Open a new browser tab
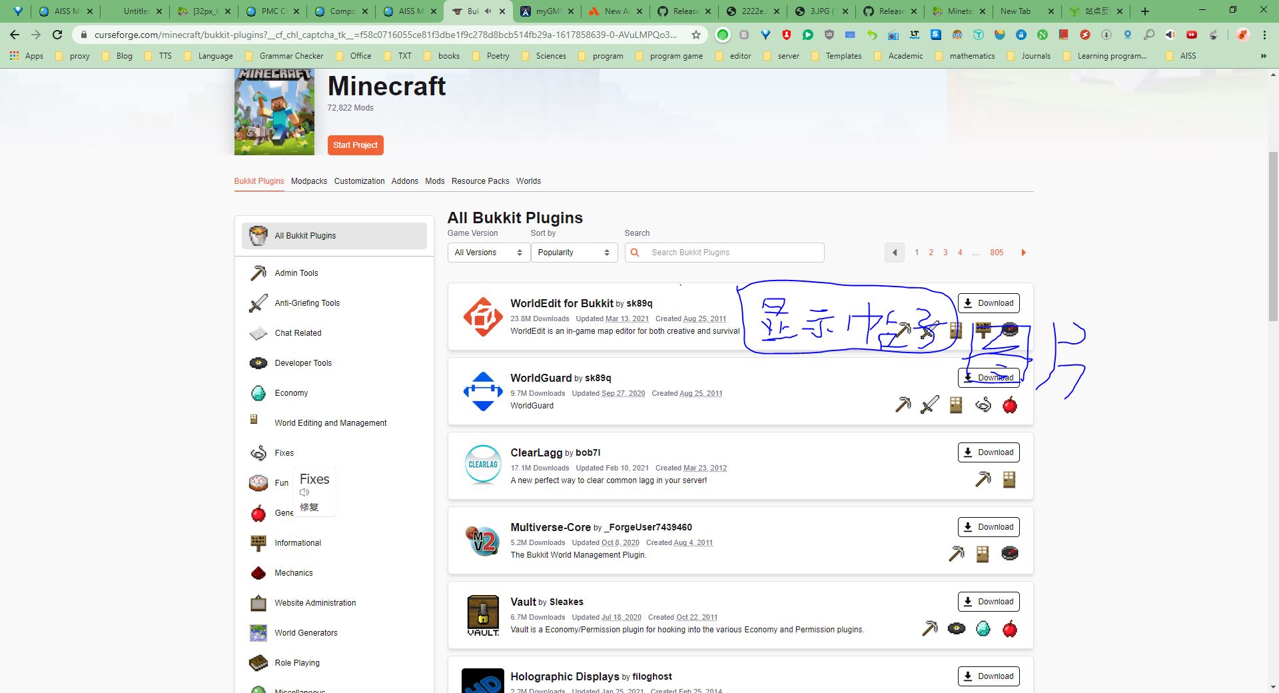Screen dimensions: 1279x693 pos(1145,11)
